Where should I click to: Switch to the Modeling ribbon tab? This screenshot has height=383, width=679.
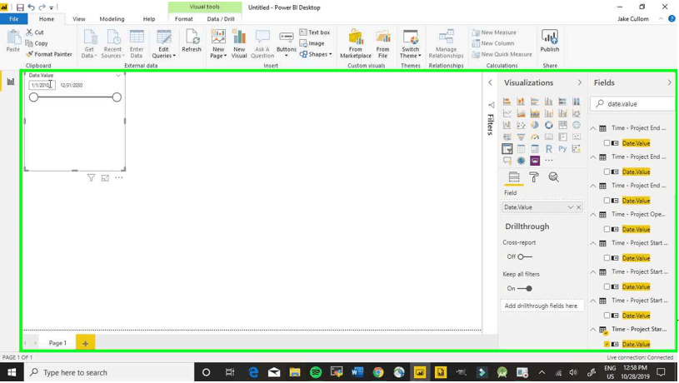click(x=112, y=19)
